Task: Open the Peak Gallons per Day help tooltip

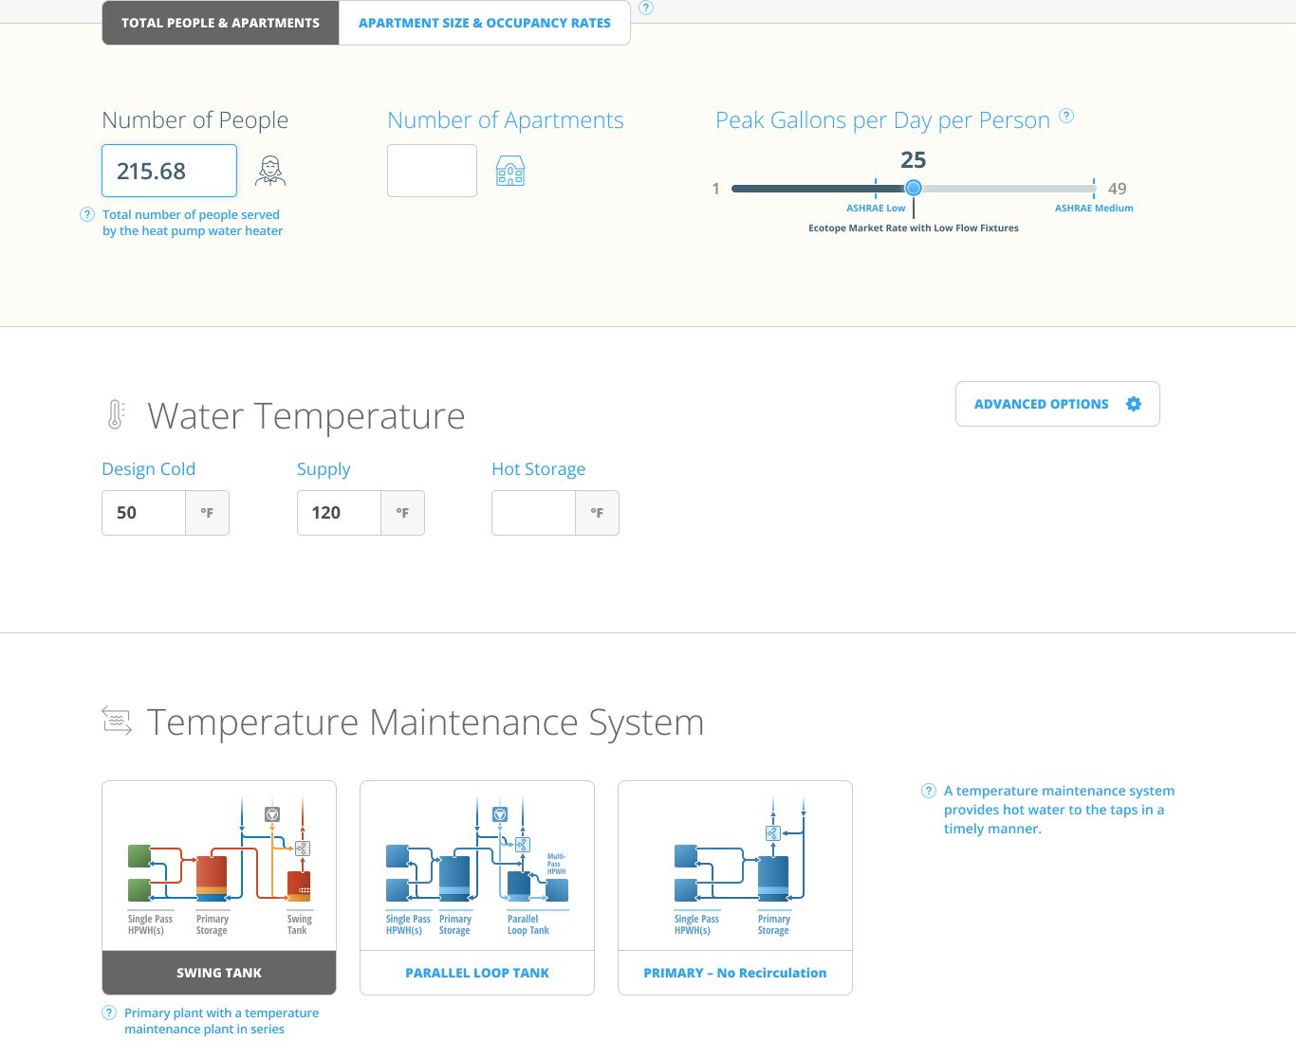Action: click(x=1066, y=116)
